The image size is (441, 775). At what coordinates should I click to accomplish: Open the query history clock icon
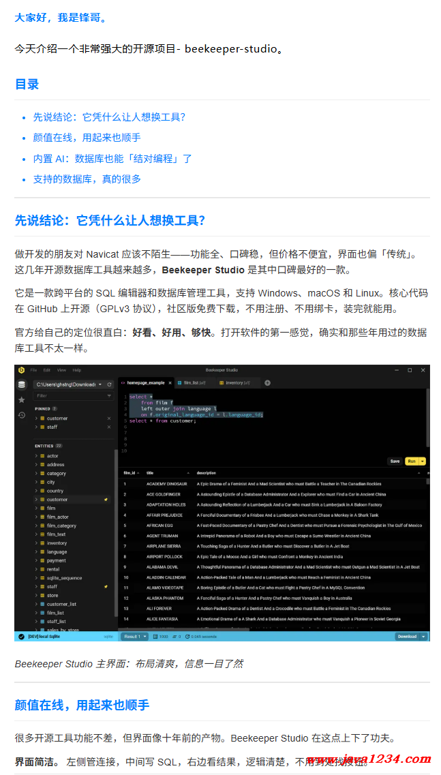point(21,415)
